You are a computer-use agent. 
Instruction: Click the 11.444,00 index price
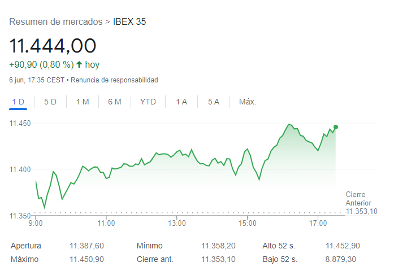point(53,46)
